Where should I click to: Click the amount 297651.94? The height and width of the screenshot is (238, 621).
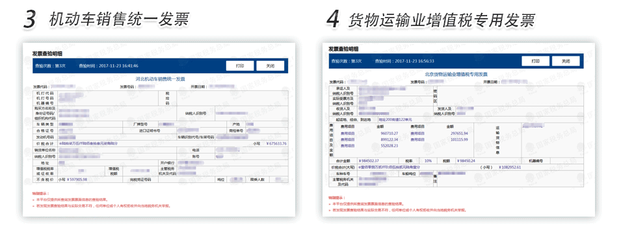coord(460,134)
